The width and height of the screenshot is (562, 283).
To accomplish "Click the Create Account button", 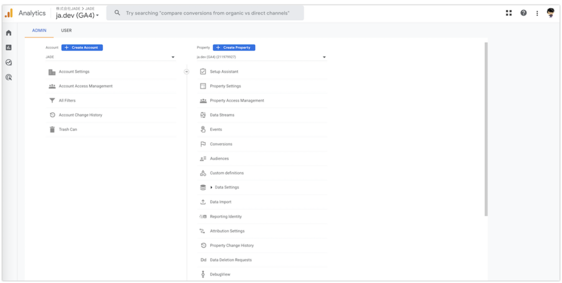I will coord(82,47).
